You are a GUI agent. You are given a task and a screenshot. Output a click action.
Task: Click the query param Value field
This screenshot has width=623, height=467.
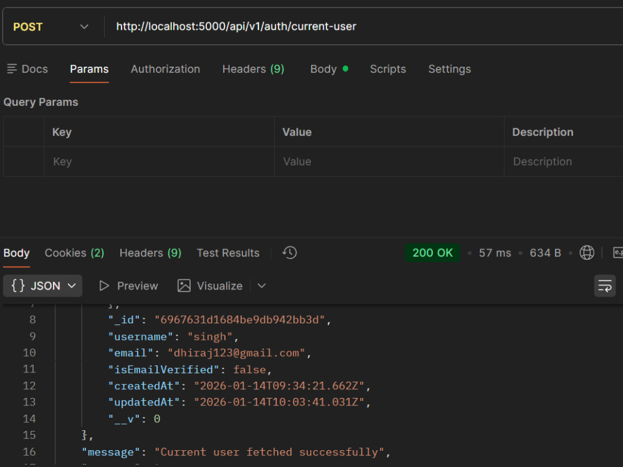coord(389,162)
